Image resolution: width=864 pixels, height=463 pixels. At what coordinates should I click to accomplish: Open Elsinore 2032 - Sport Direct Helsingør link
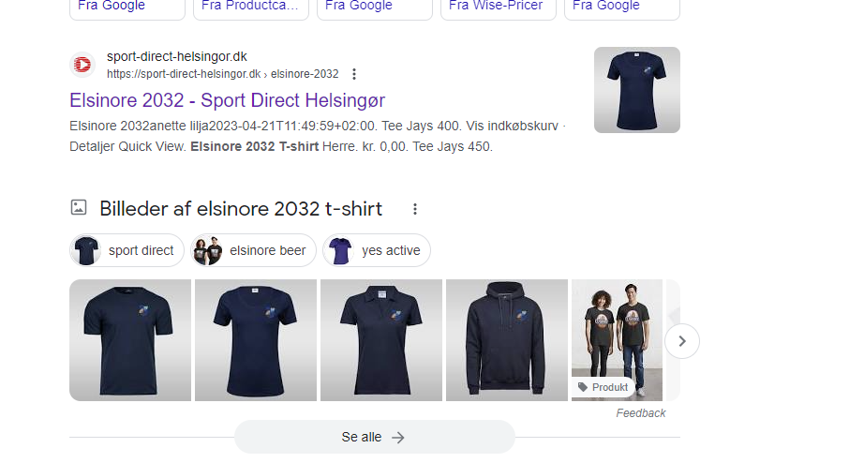coord(227,100)
